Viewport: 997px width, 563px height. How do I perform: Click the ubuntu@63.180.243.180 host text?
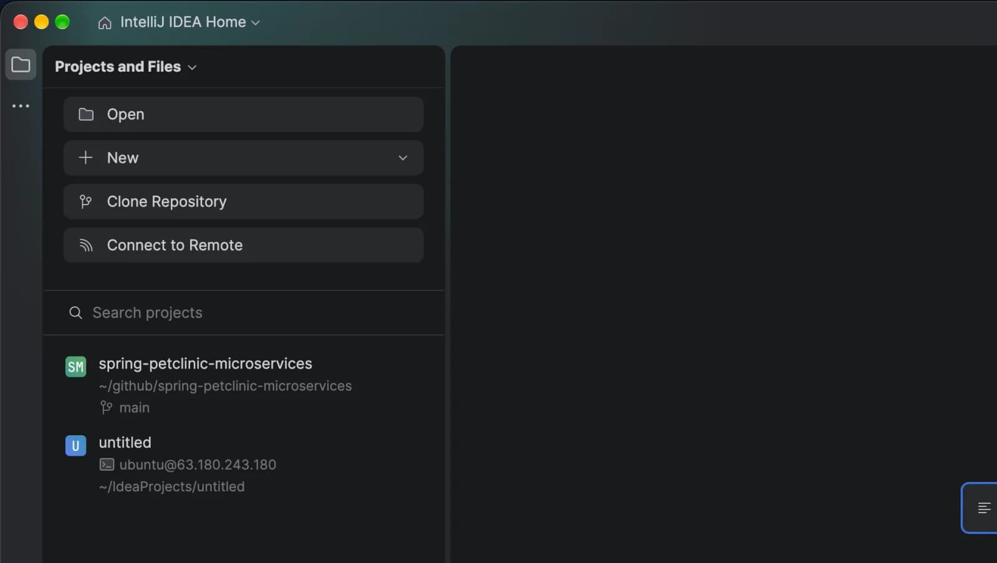pyautogui.click(x=198, y=464)
